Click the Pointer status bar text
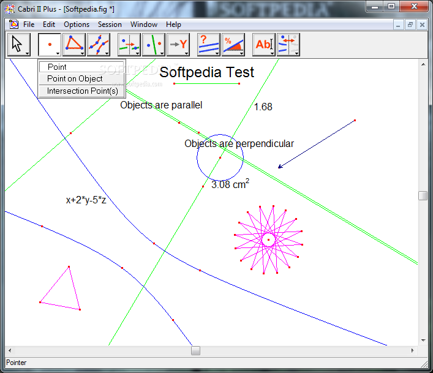Screen dimensions: 433x373 [x=17, y=363]
